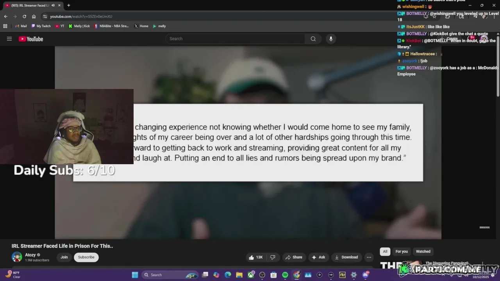Open the Melly | Kick bookmark
Viewport: 500px width, 281px height.
(79, 26)
